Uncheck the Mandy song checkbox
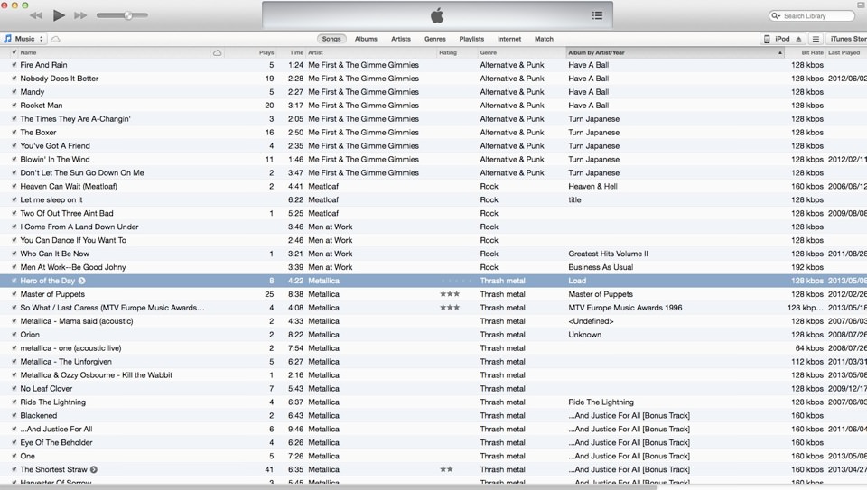 pyautogui.click(x=14, y=92)
